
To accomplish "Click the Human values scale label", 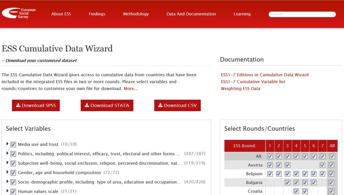I will 38,191.
